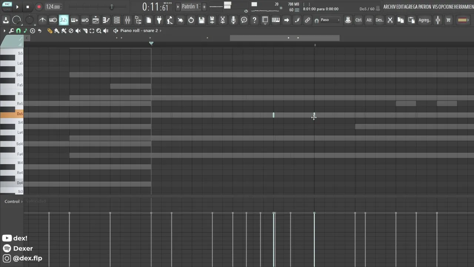Click the Do5 piano key
The width and height of the screenshot is (474, 267).
(x=12, y=114)
